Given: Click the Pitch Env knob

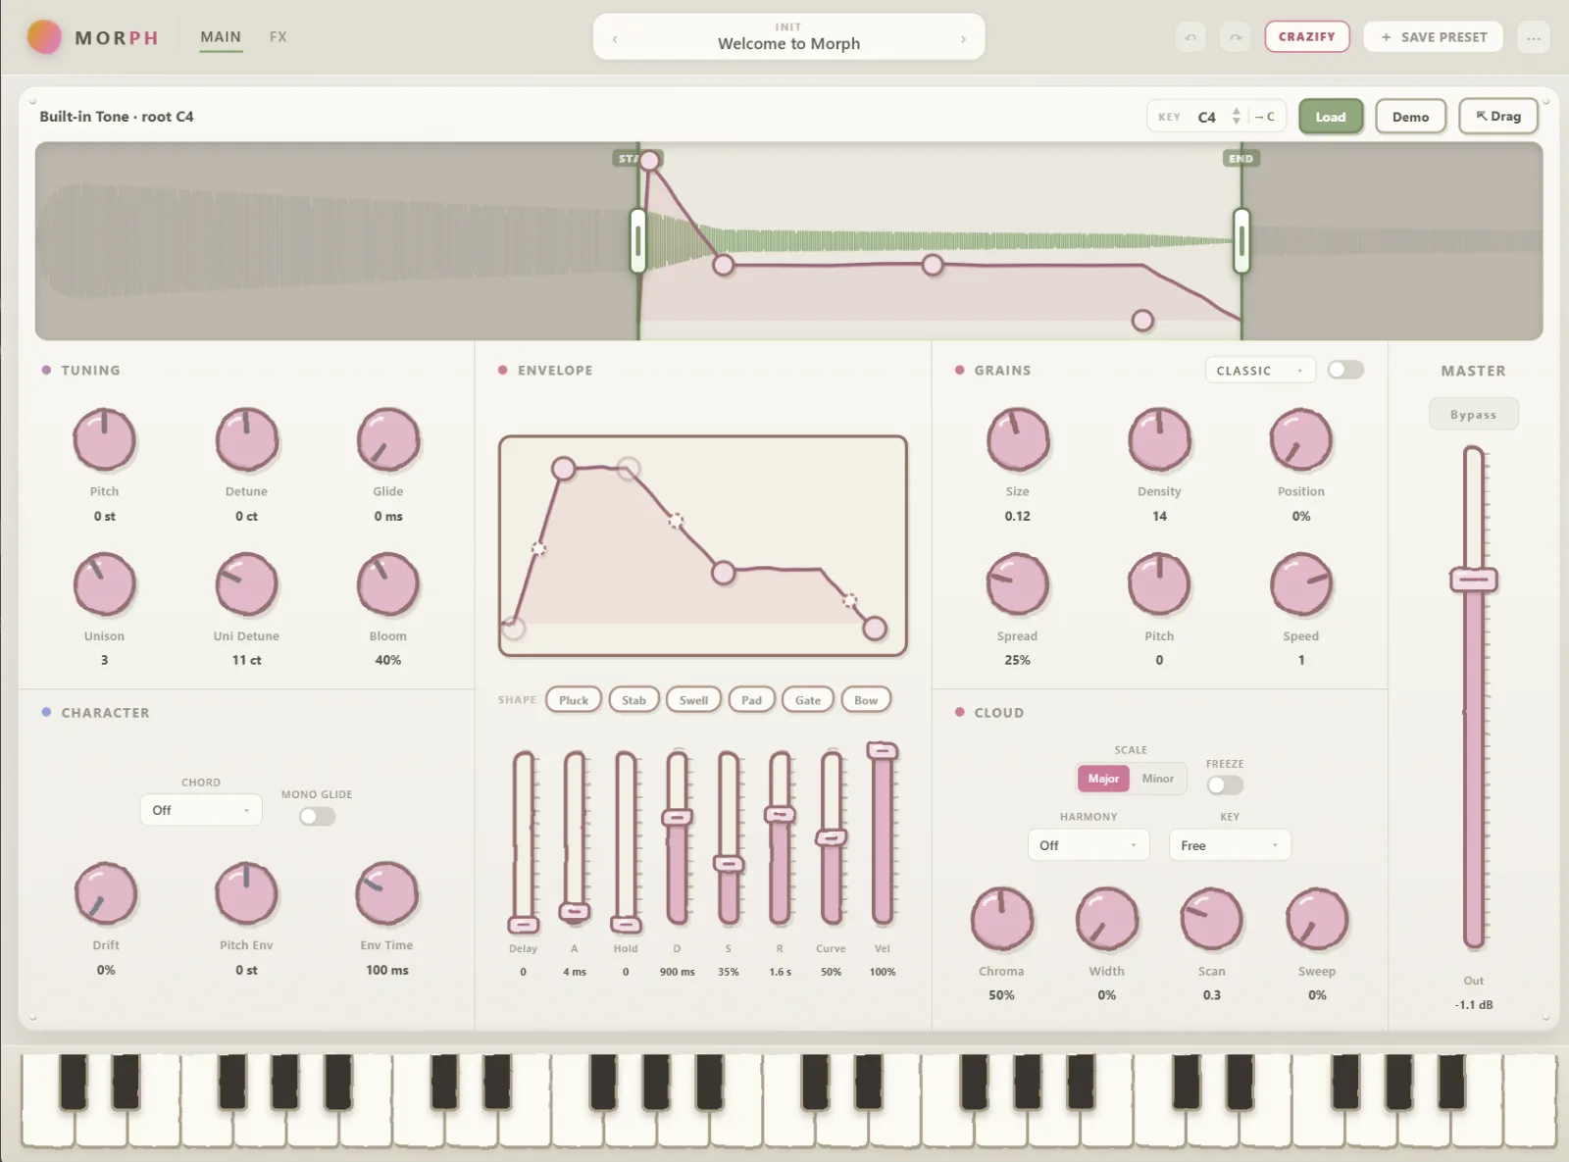Looking at the screenshot, I should 246,893.
